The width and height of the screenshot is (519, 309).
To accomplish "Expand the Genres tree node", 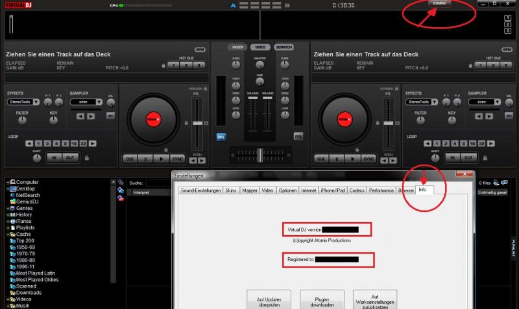I will (x=8, y=208).
